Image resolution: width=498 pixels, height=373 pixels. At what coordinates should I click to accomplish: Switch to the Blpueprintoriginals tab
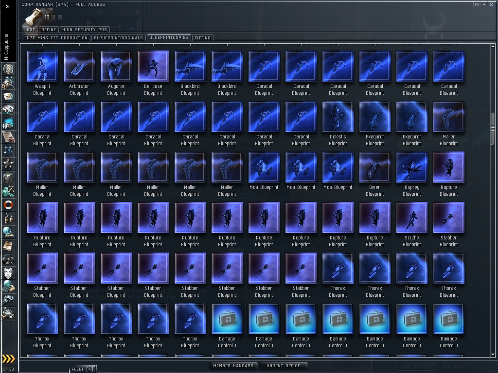(x=119, y=38)
